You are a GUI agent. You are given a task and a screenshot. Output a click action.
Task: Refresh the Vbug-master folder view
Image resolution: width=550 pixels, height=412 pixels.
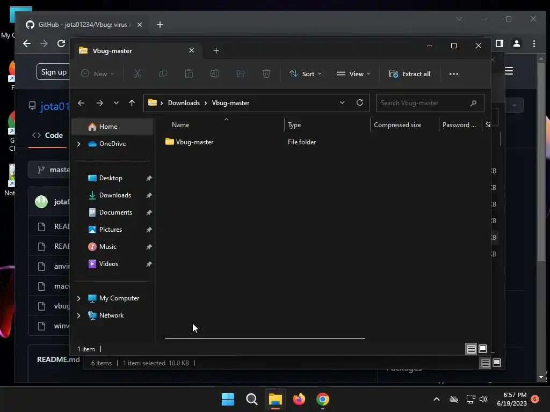[x=359, y=102]
